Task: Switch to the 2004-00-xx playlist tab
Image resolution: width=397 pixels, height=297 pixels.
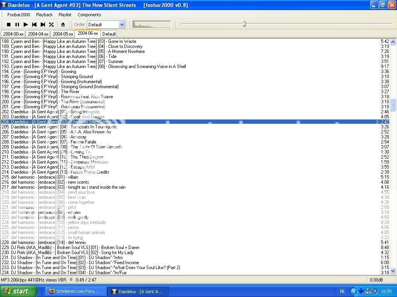Action: 13,34
